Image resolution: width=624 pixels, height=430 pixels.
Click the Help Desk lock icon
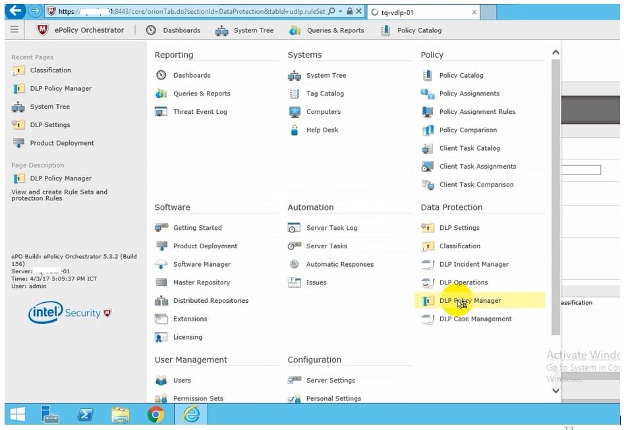tap(295, 130)
